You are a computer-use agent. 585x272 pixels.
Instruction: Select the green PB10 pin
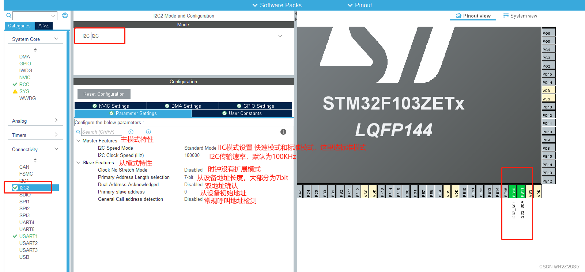tap(513, 191)
